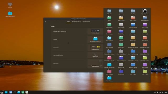Select the Mint-X-Grey icon theme

pos(121,25)
